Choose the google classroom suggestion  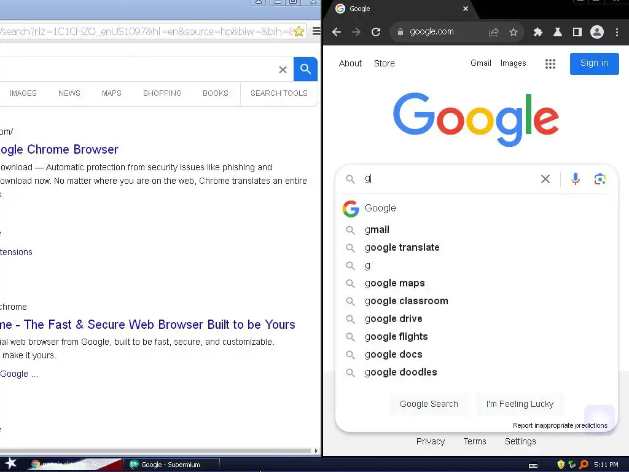tap(476, 301)
